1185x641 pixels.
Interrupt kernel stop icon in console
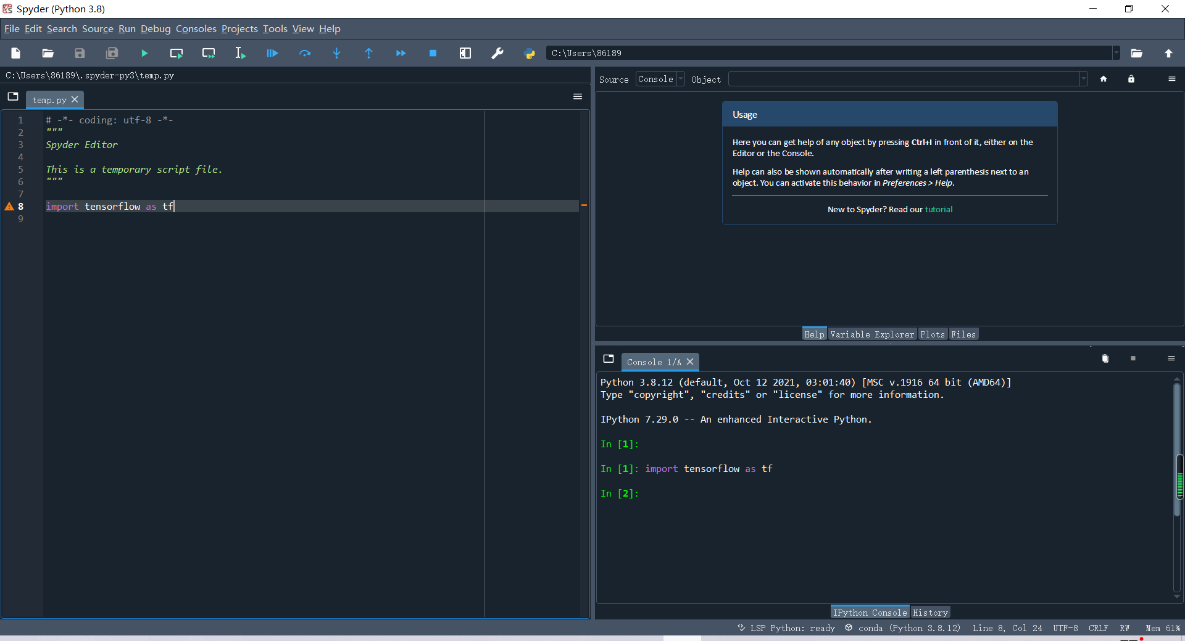[1133, 358]
